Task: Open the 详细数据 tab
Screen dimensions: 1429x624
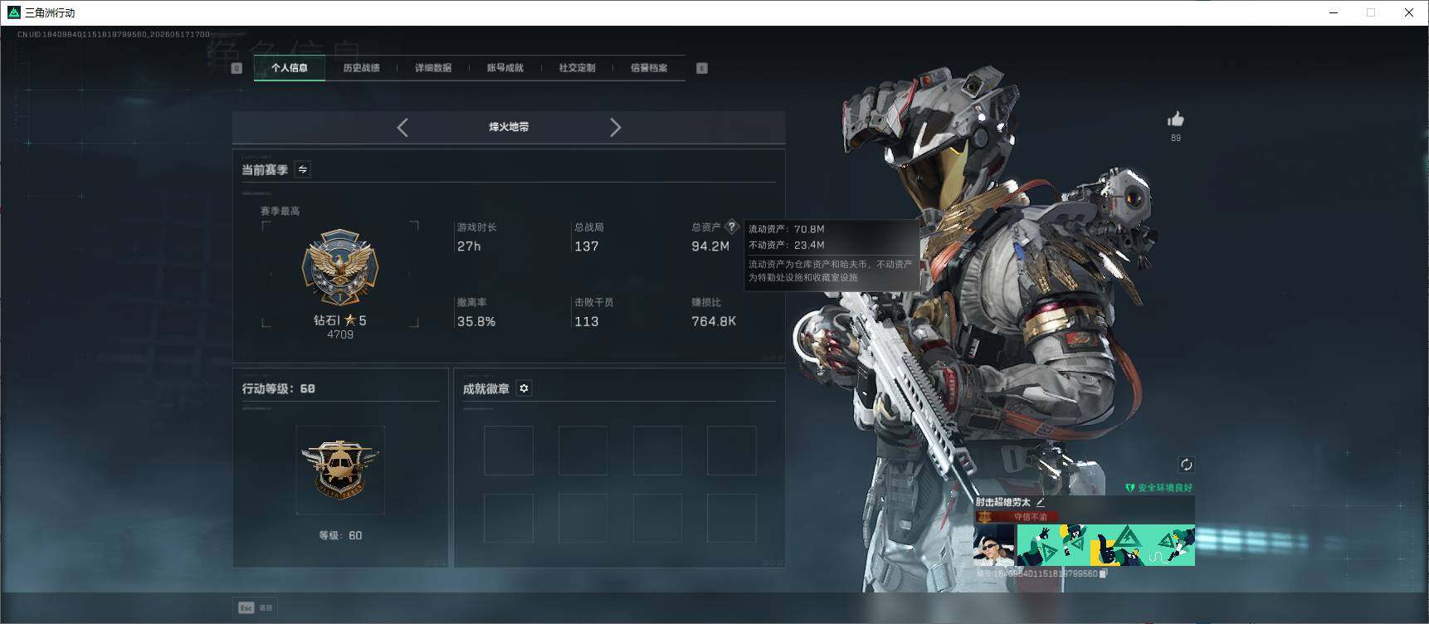Action: click(433, 68)
